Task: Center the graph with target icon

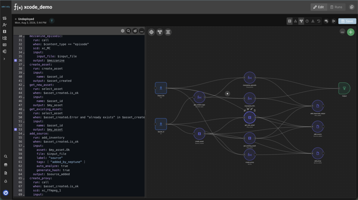Action: click(x=152, y=32)
